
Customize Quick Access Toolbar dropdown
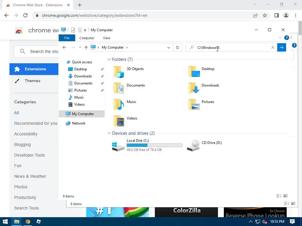click(x=85, y=30)
